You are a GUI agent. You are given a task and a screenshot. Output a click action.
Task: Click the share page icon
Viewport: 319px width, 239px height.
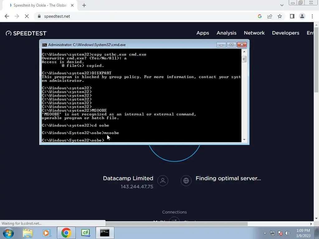tap(270, 16)
